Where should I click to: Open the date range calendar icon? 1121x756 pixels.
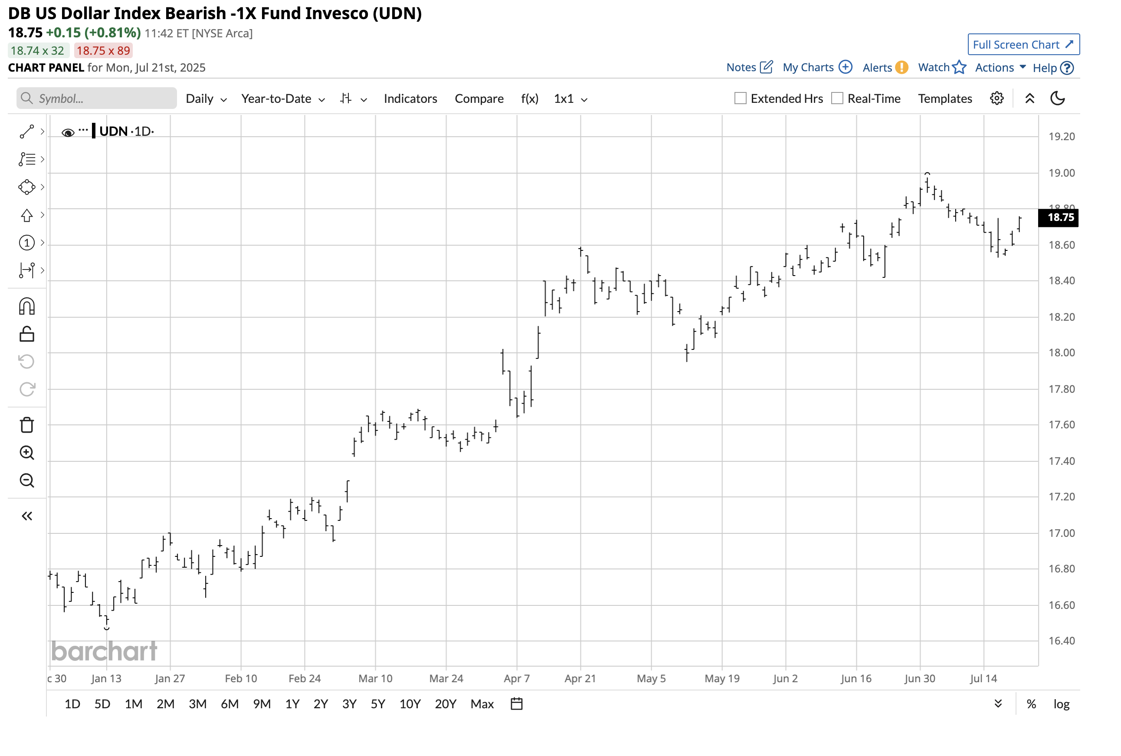pos(516,704)
